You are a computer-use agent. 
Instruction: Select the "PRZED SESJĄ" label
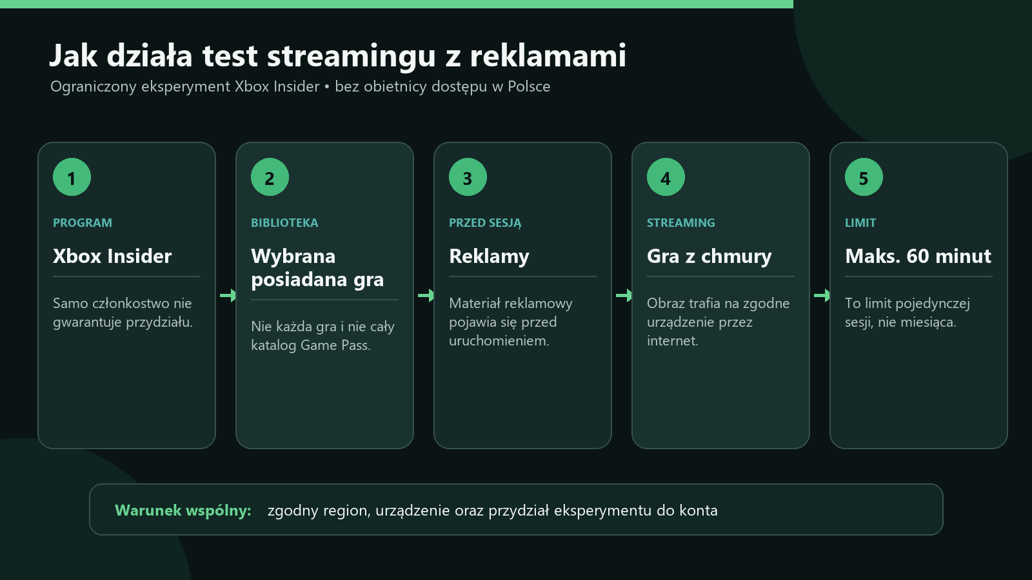(485, 223)
